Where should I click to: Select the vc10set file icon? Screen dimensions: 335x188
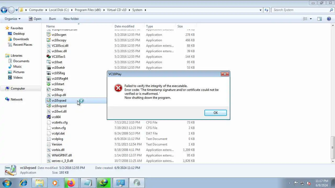[x=48, y=62]
